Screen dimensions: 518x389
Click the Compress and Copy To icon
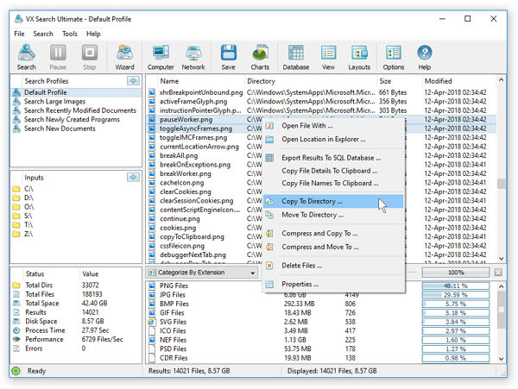tap(269, 233)
